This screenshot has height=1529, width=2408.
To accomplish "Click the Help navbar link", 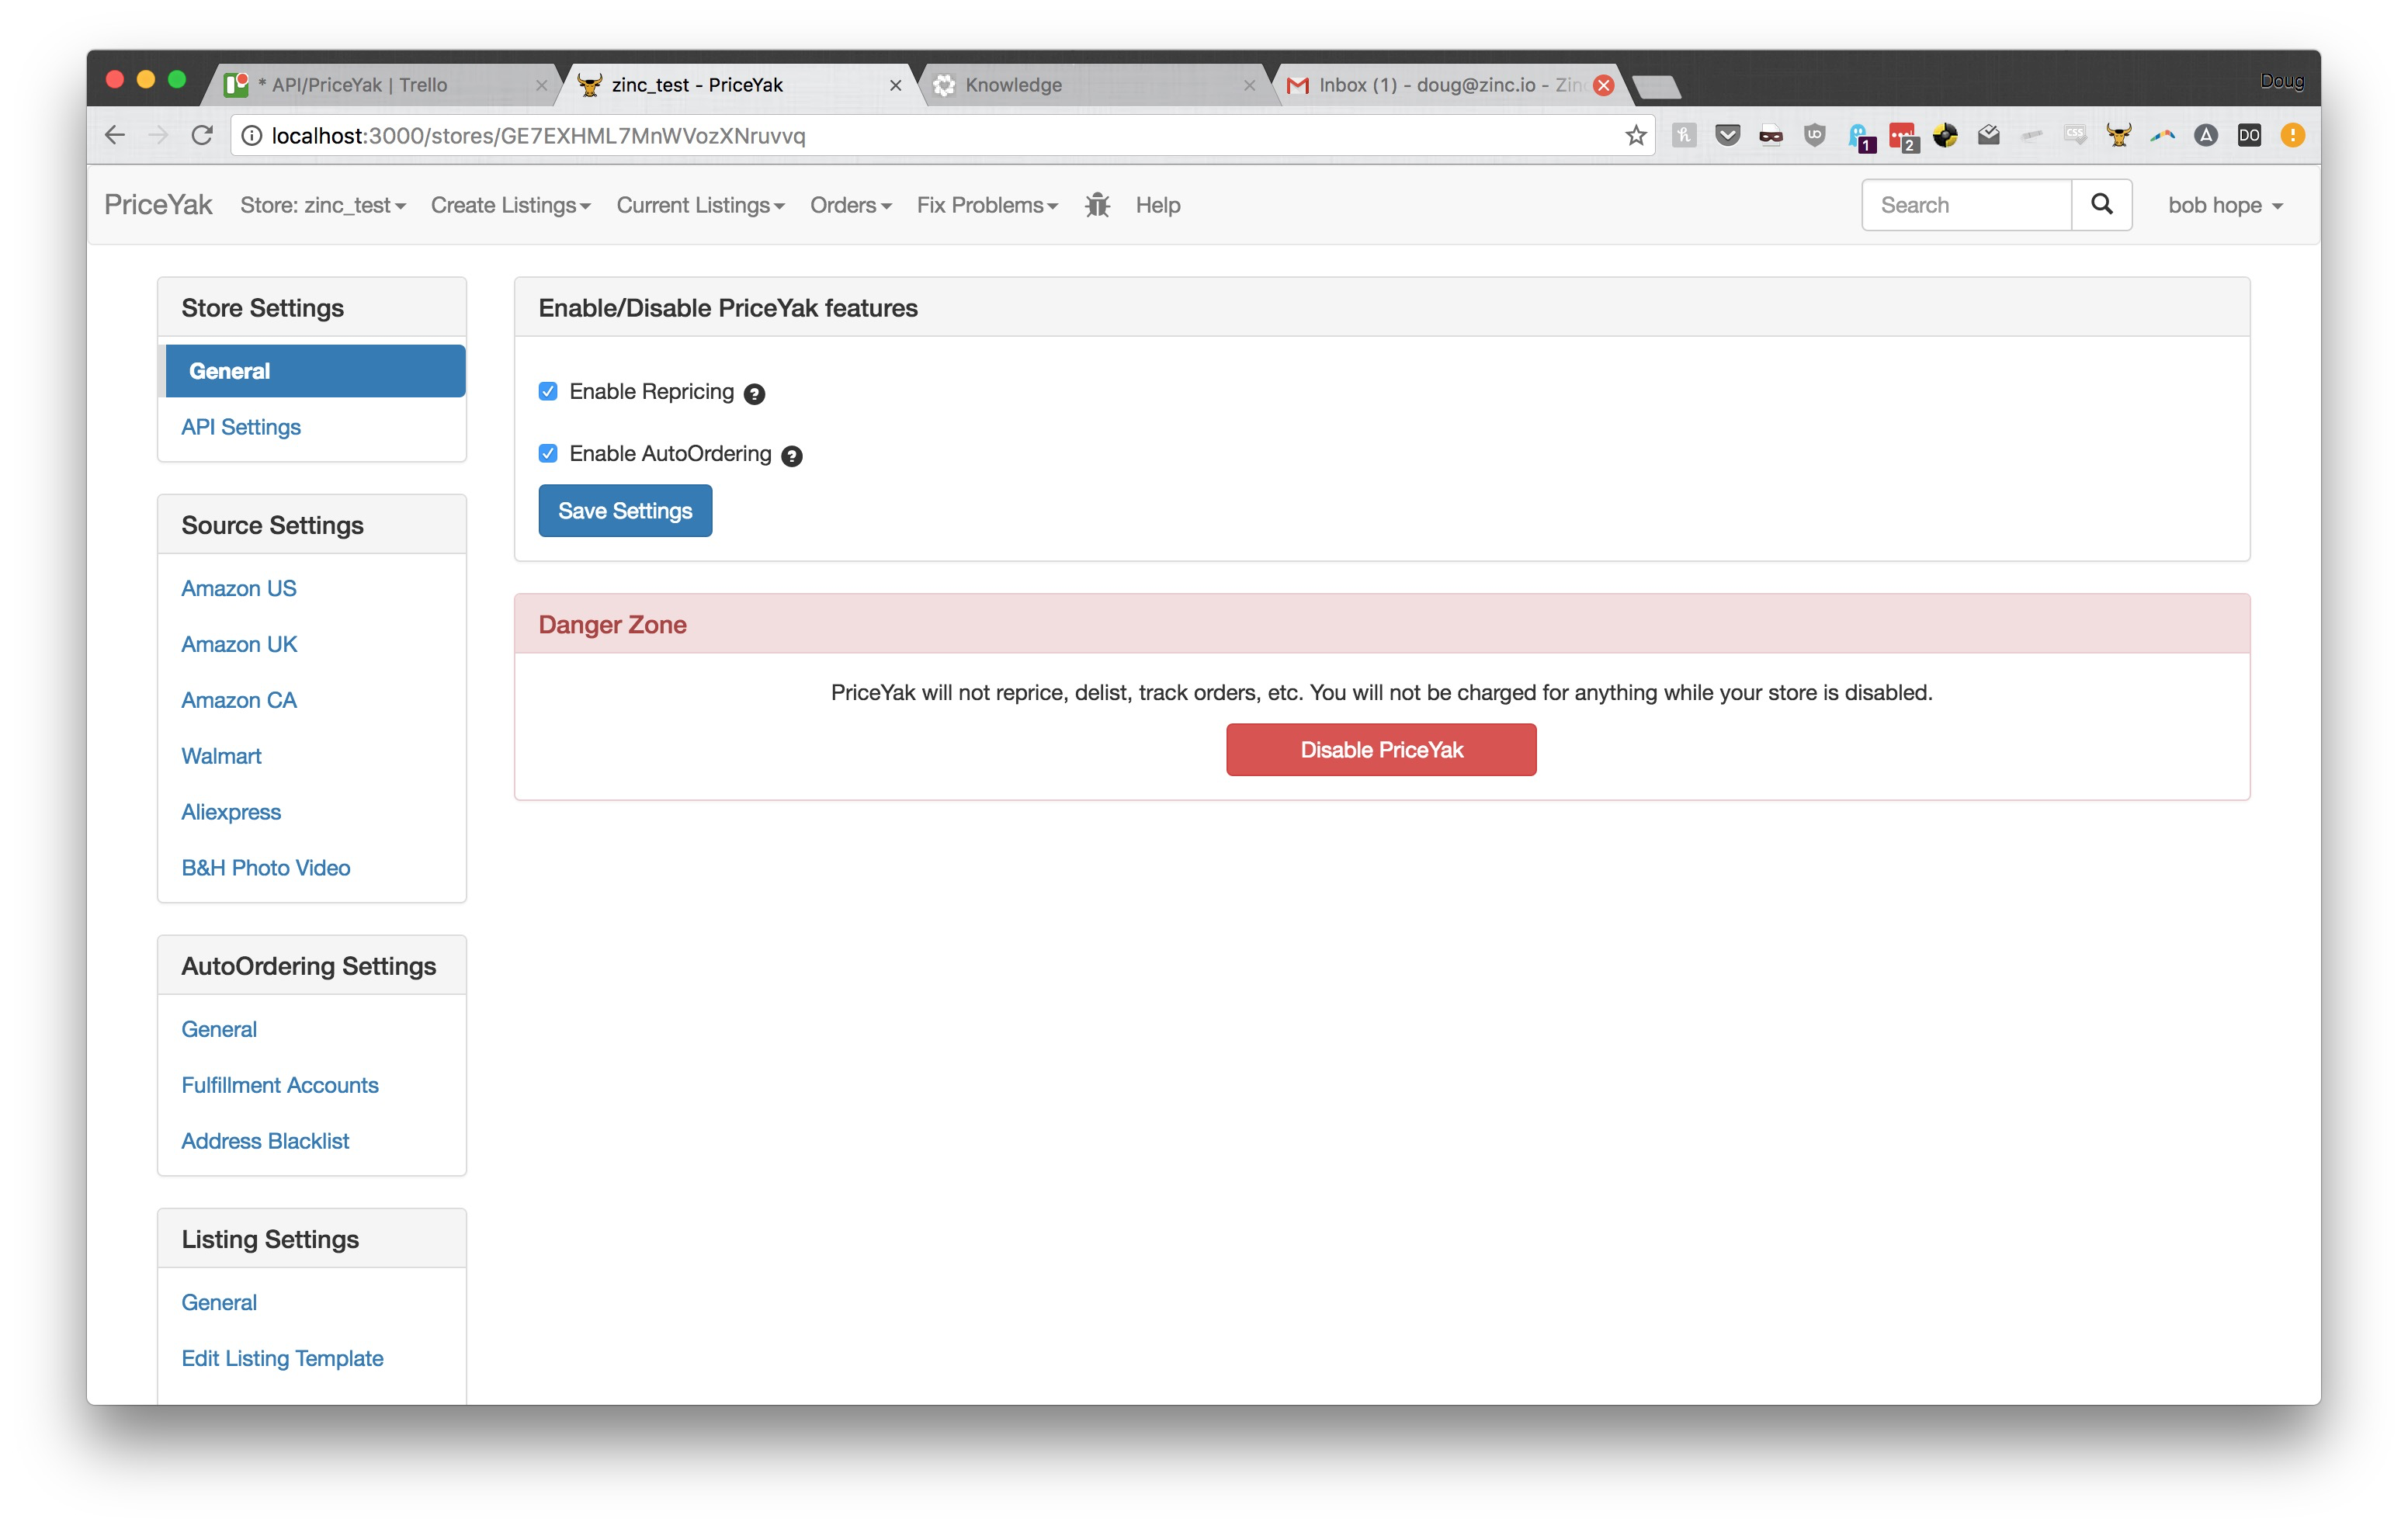I will [1158, 205].
